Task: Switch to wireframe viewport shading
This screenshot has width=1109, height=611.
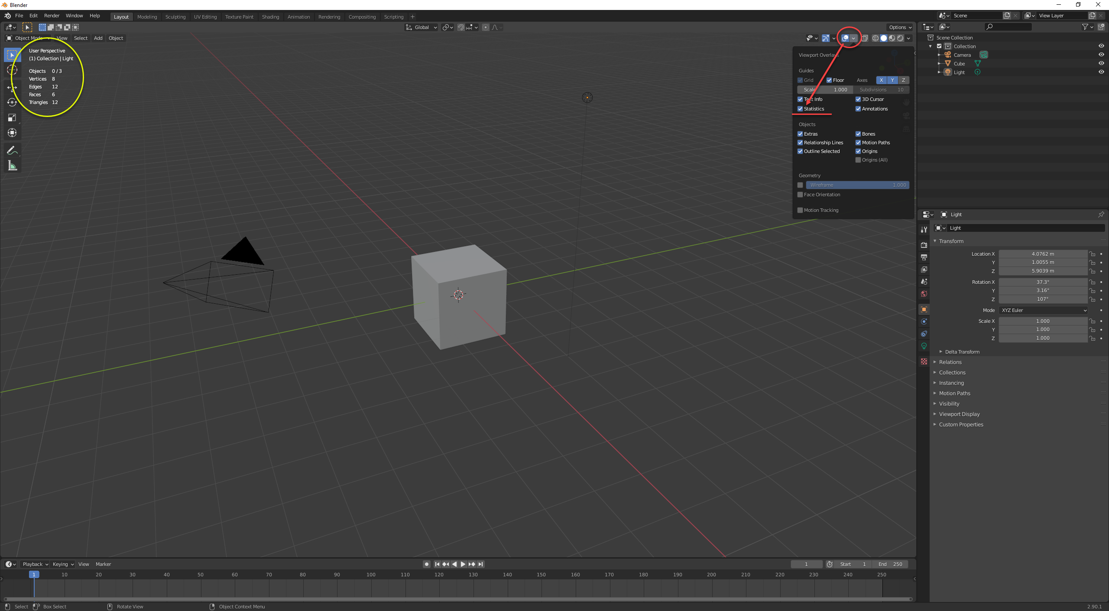Action: point(876,38)
